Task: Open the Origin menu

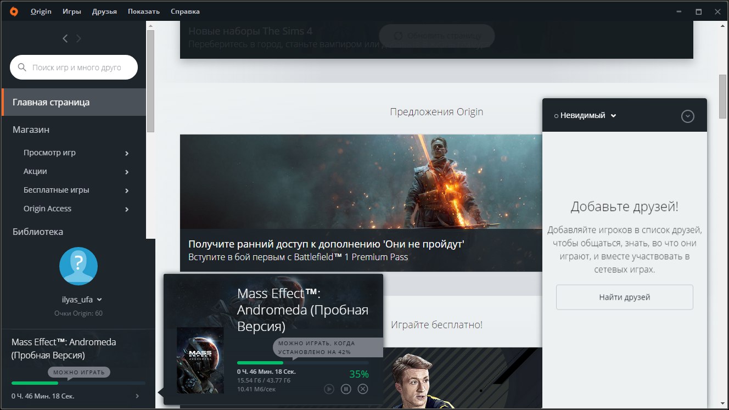Action: tap(41, 12)
